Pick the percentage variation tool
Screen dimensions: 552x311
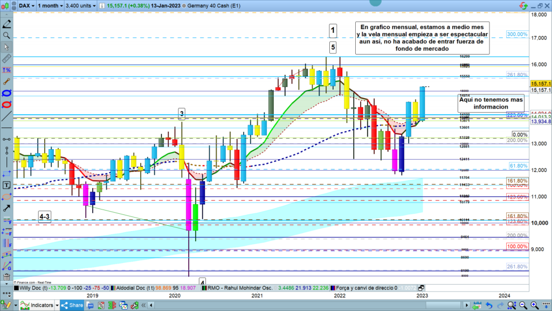coord(7,70)
